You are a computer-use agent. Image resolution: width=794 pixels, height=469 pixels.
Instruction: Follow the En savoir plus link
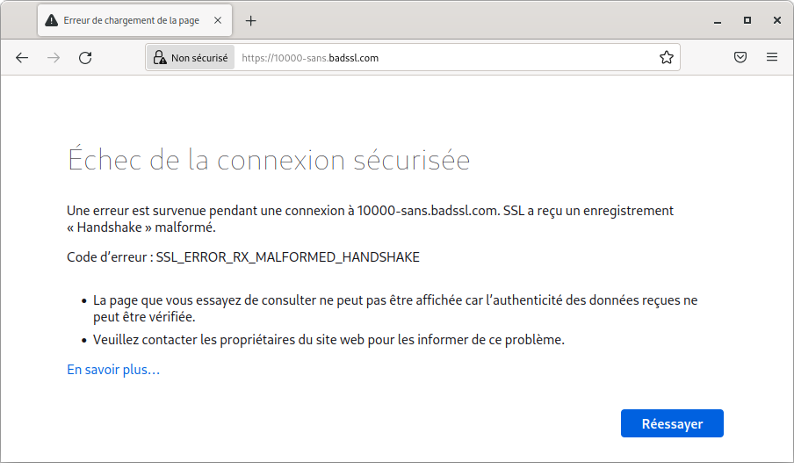tap(113, 370)
